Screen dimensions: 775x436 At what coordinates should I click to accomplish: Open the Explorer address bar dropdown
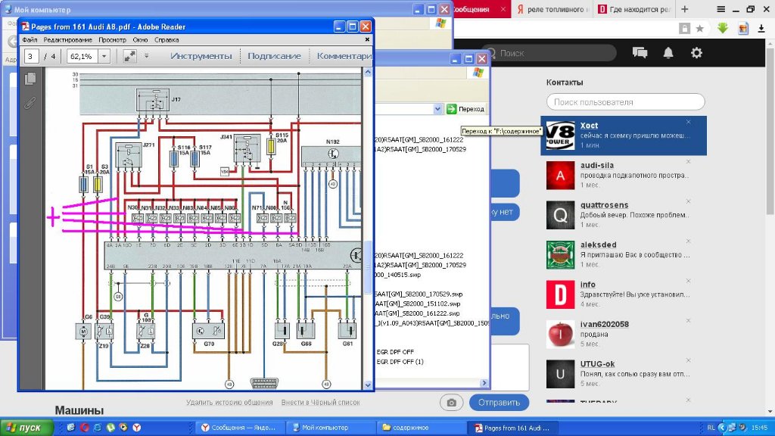tap(437, 109)
